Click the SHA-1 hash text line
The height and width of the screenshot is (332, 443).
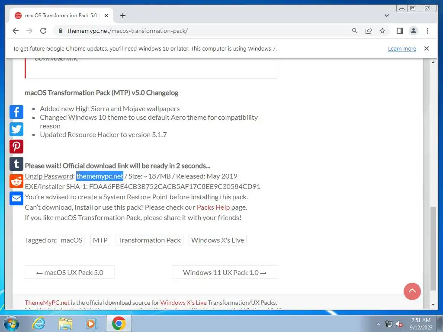pyautogui.click(x=143, y=187)
